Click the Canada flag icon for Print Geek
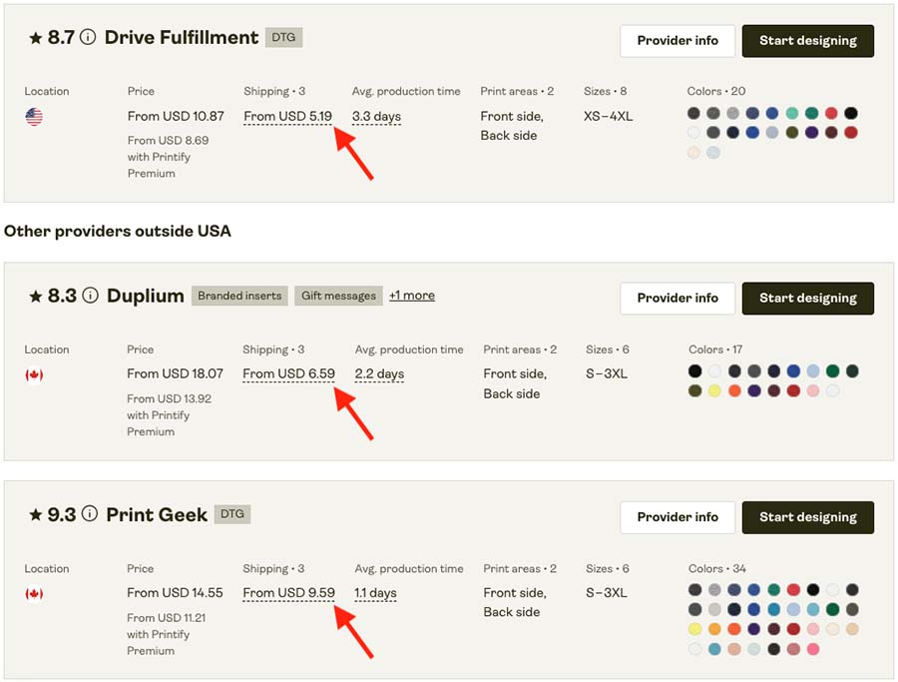 (x=34, y=593)
